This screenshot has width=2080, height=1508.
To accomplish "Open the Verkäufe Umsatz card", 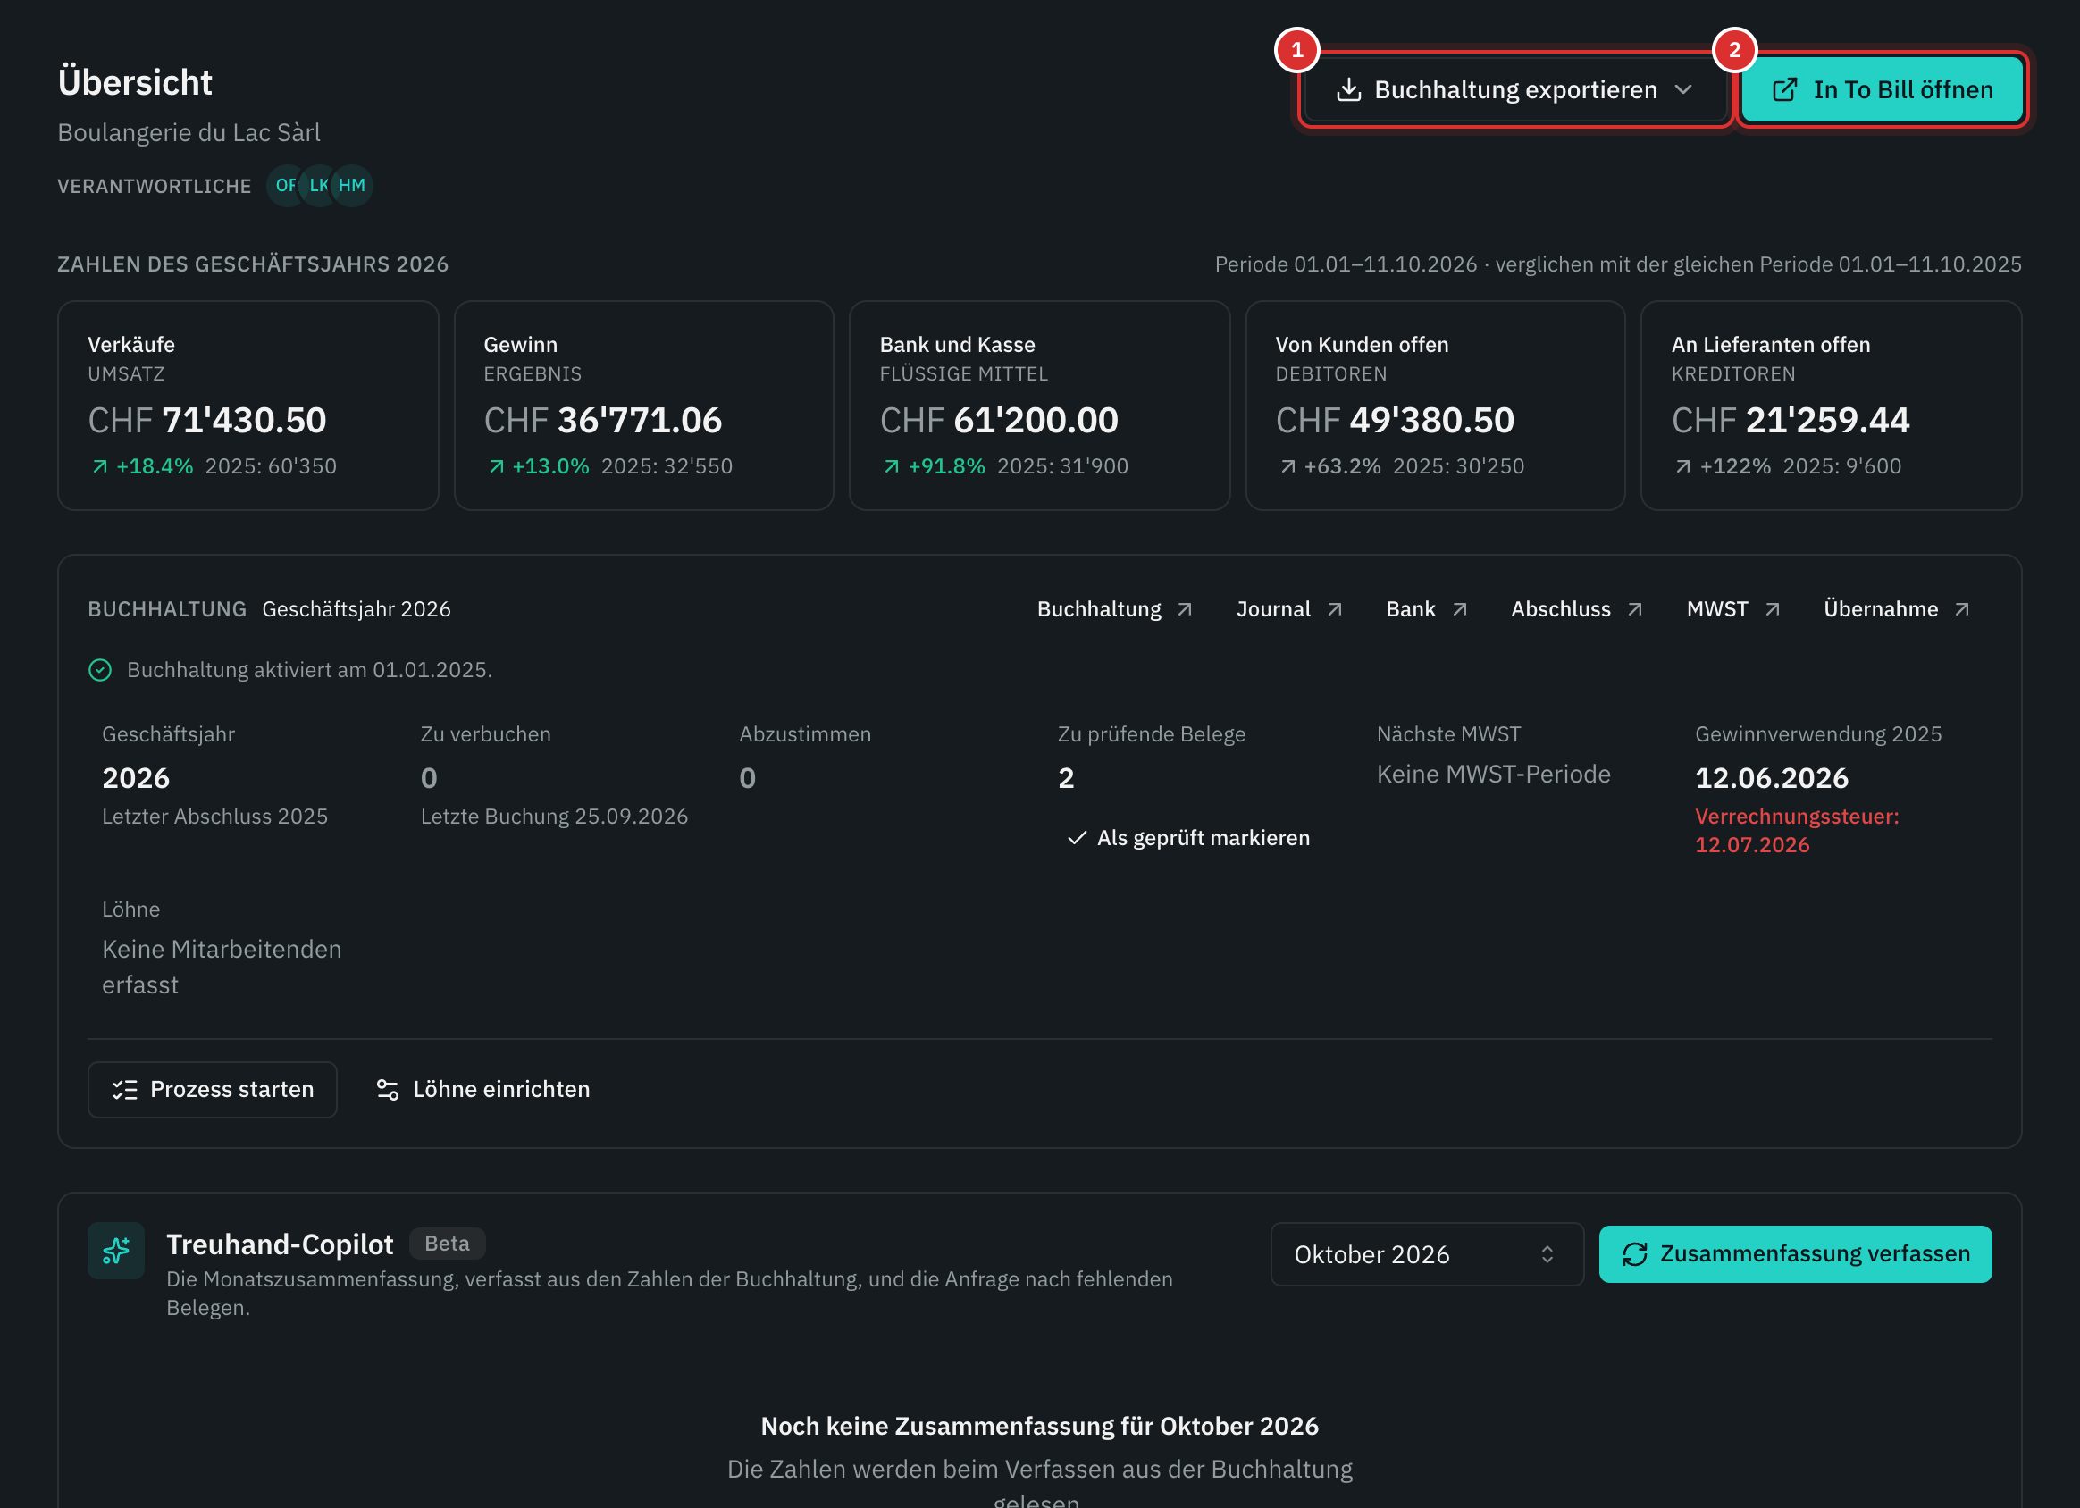I will [248, 406].
